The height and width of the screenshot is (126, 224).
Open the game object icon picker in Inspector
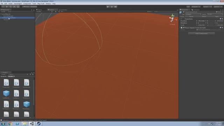[181, 13]
